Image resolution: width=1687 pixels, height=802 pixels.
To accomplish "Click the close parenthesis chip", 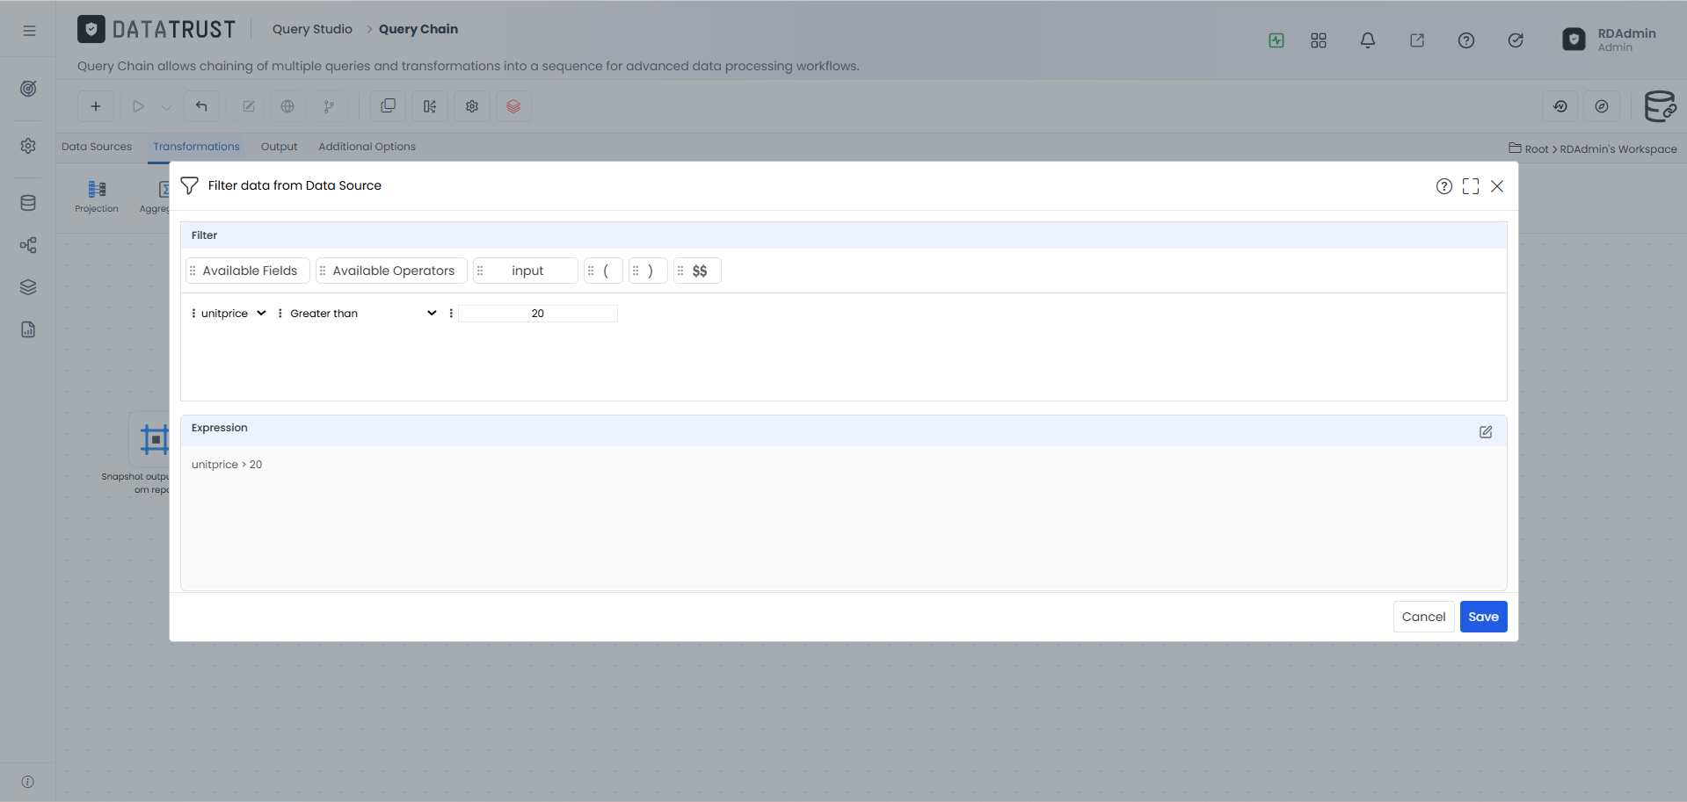I will click(648, 271).
